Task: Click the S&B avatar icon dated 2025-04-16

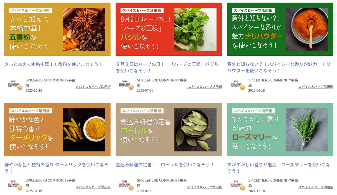Action: click(x=15, y=185)
